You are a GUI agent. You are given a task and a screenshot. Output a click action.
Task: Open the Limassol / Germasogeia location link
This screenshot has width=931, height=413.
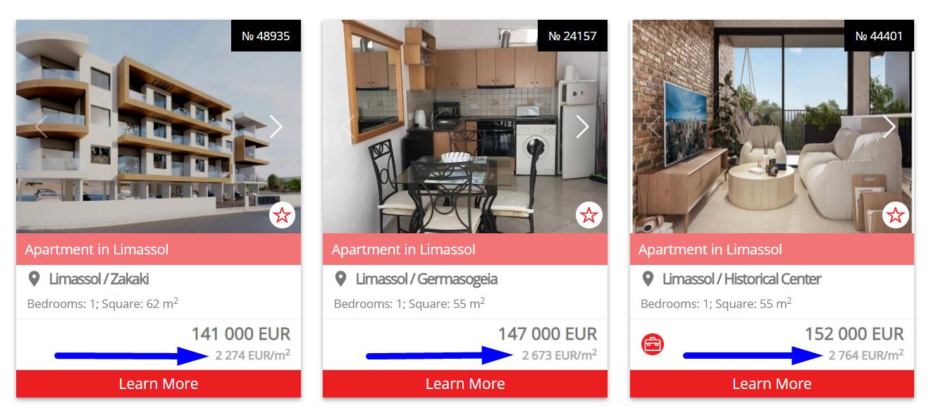(426, 279)
